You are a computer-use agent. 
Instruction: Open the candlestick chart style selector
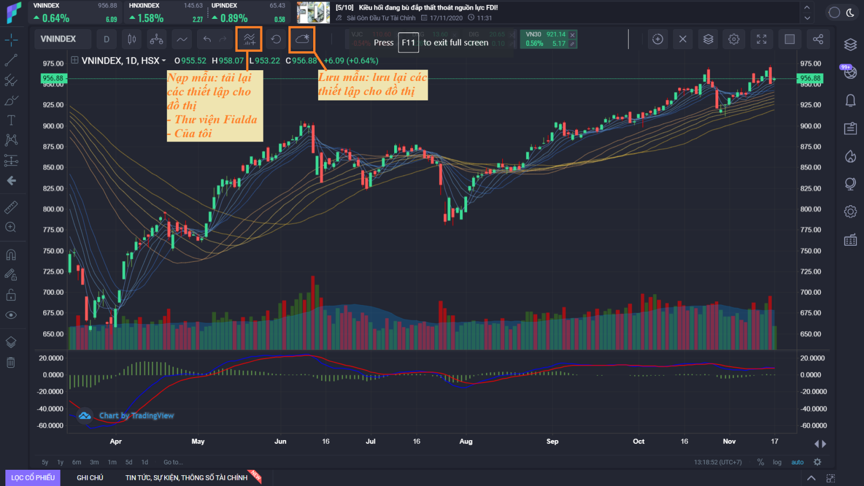[131, 39]
